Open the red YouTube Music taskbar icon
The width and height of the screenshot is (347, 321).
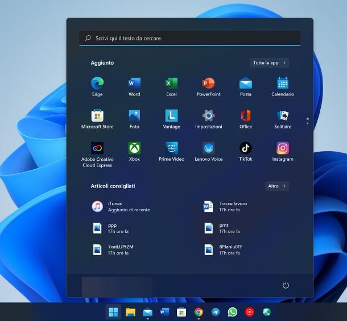pos(249,312)
